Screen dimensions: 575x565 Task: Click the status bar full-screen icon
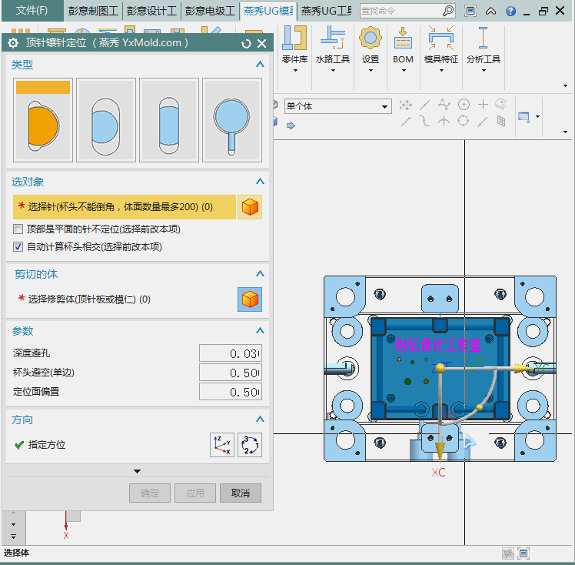[523, 553]
